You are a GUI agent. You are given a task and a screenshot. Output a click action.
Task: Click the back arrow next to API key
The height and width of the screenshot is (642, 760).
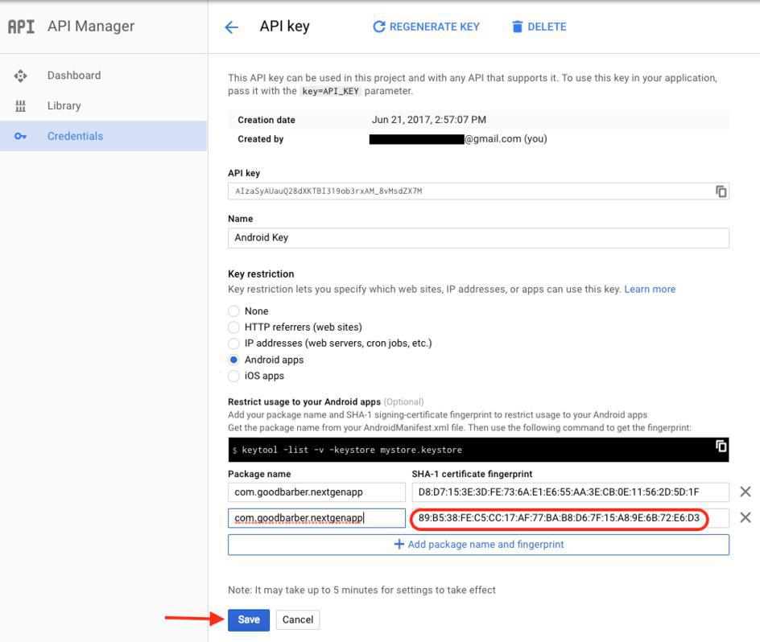click(x=231, y=27)
